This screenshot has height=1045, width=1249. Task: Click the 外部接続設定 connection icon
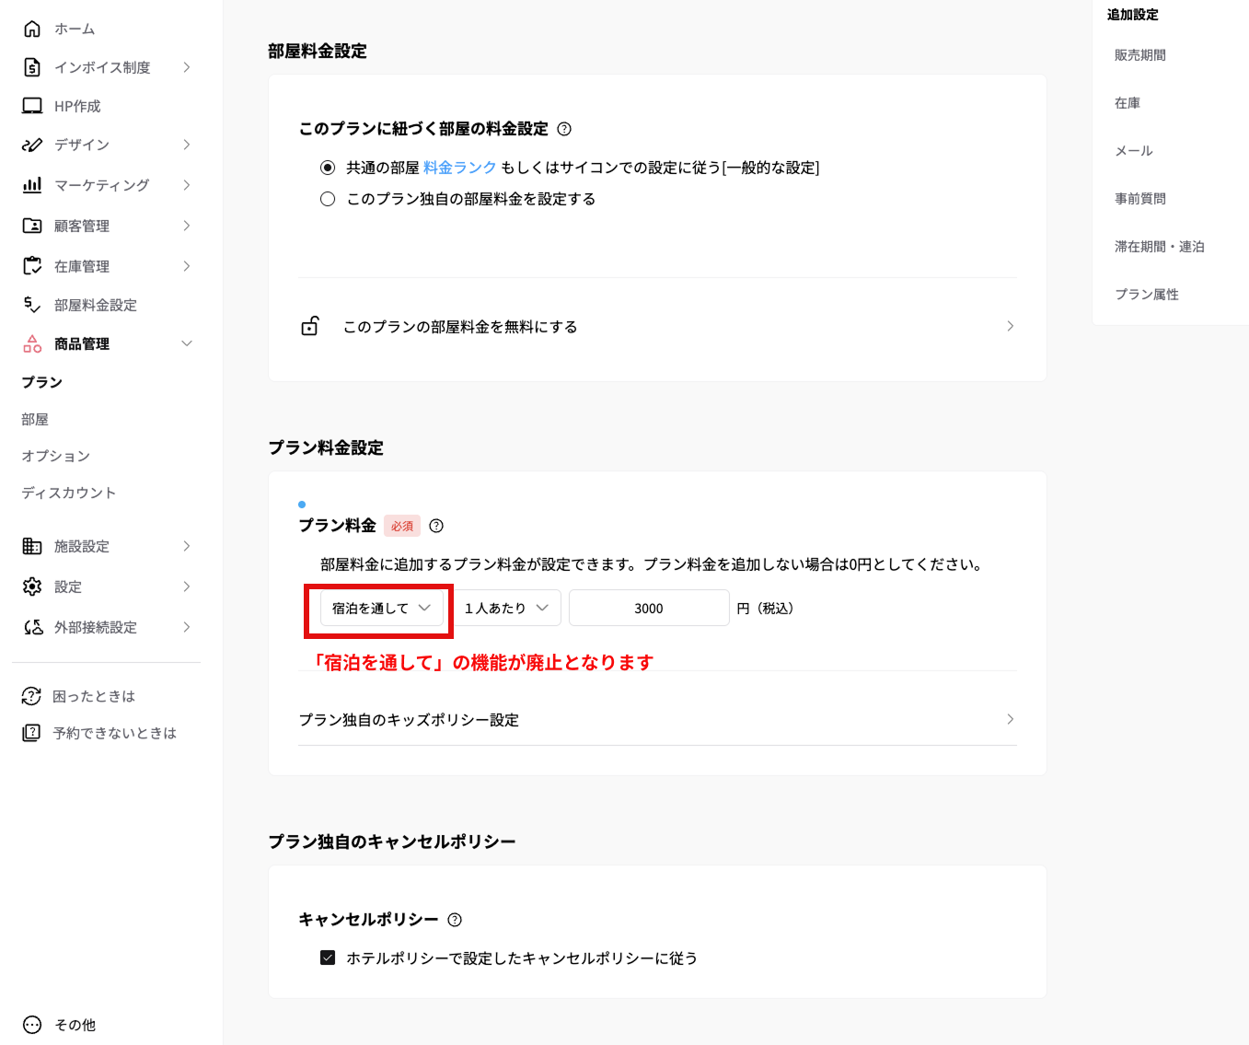coord(32,627)
